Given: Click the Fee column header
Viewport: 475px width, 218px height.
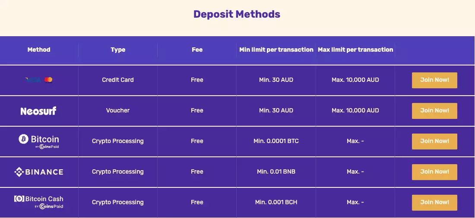Looking at the screenshot, I should tap(197, 50).
